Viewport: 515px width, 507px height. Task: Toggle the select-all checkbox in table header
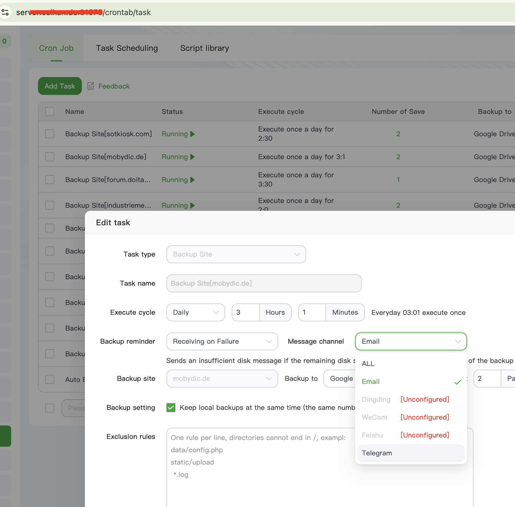pyautogui.click(x=50, y=112)
